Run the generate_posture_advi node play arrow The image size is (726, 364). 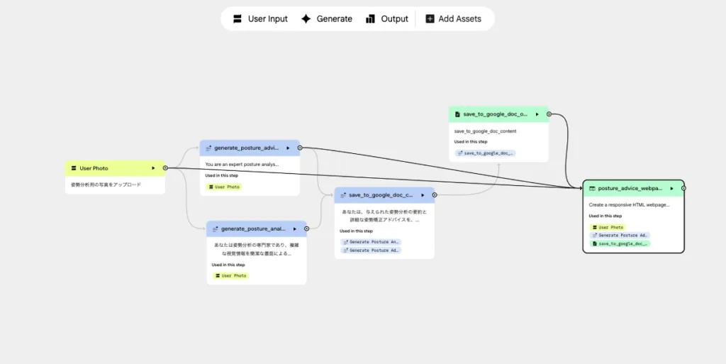pos(288,148)
